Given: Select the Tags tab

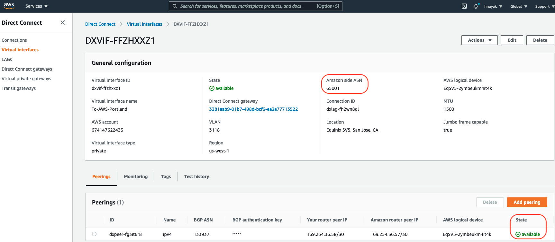Looking at the screenshot, I should pos(166,177).
